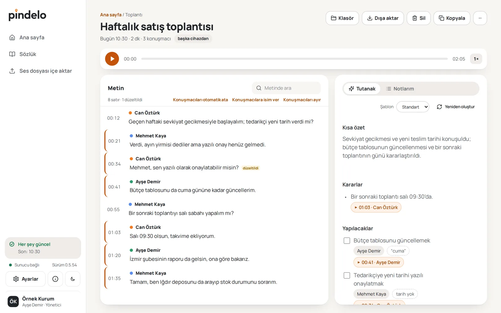Check the Tedarikçiye yeni tarihi yazılı onaylatmak task
The image size is (501, 313).
347,275
